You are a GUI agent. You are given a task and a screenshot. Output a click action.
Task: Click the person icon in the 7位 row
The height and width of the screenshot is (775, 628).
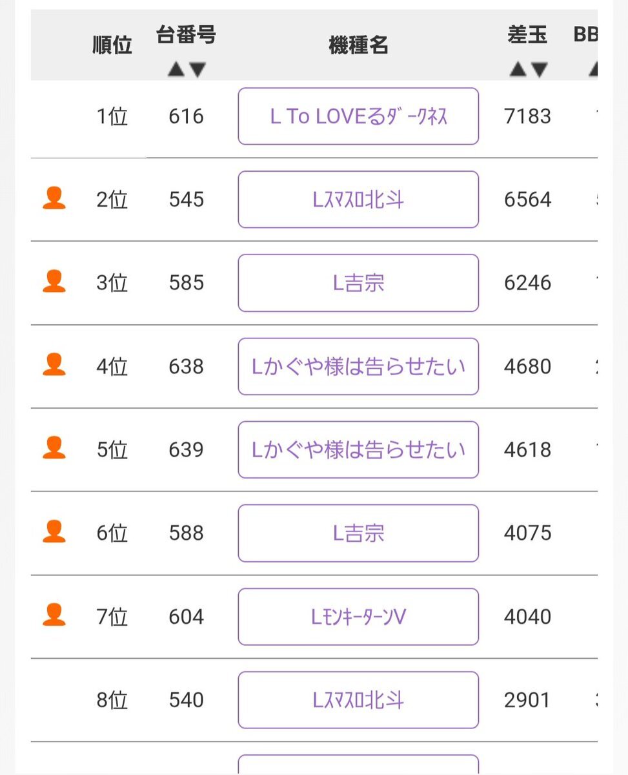tap(54, 615)
